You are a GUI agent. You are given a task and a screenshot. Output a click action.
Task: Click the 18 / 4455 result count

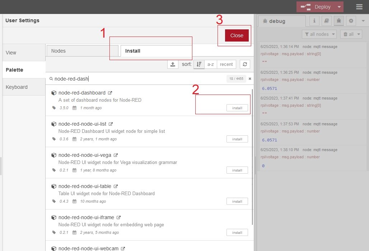[236, 79]
